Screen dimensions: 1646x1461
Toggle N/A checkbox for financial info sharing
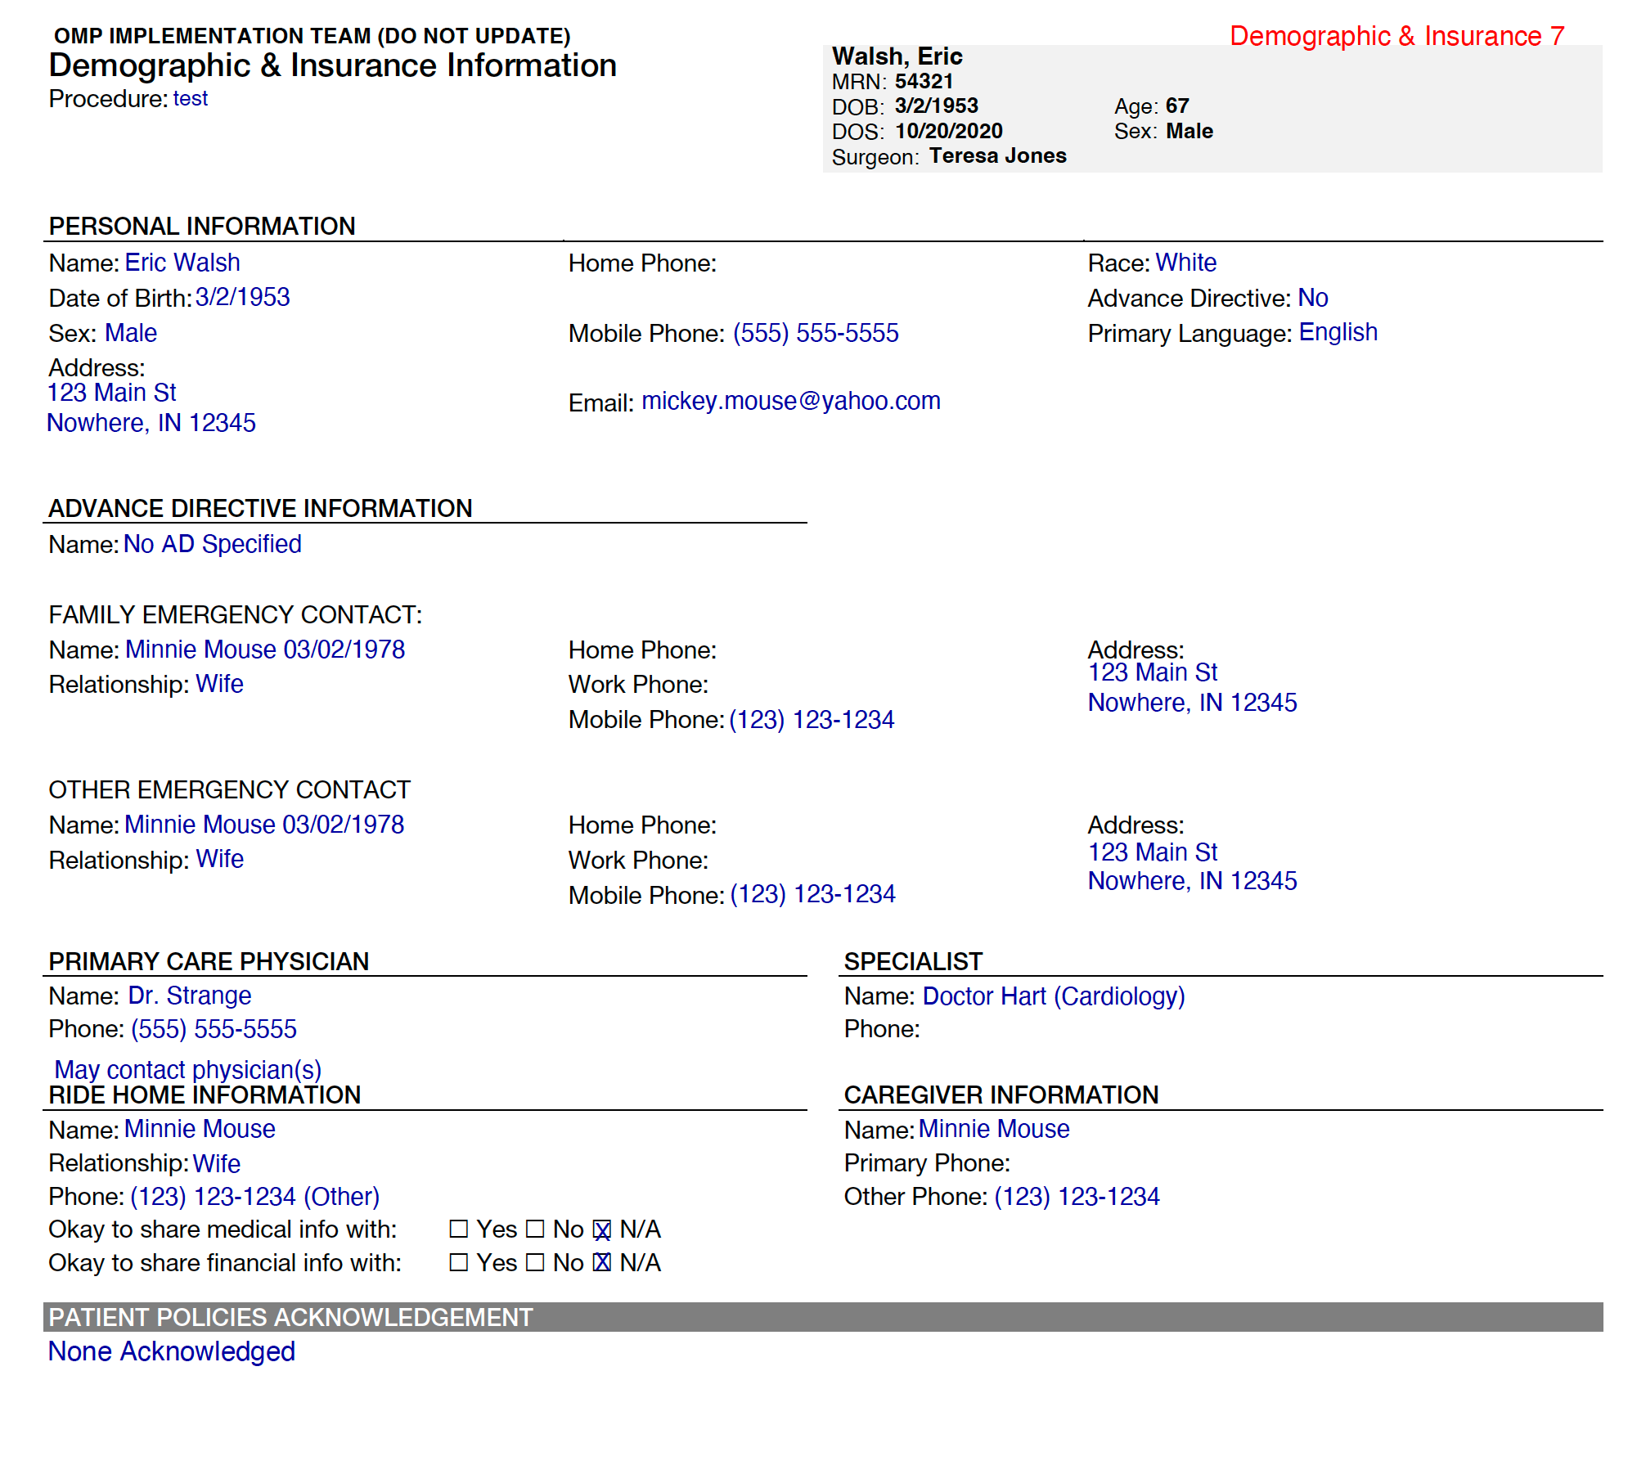(x=602, y=1262)
